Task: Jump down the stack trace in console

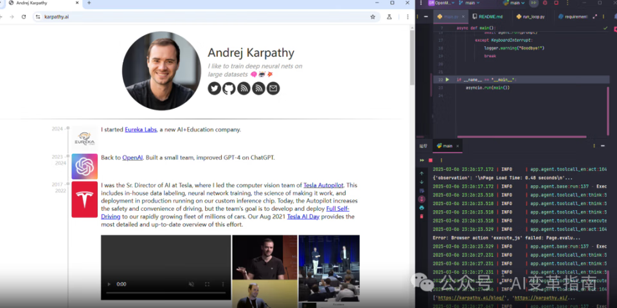Action: [422, 182]
